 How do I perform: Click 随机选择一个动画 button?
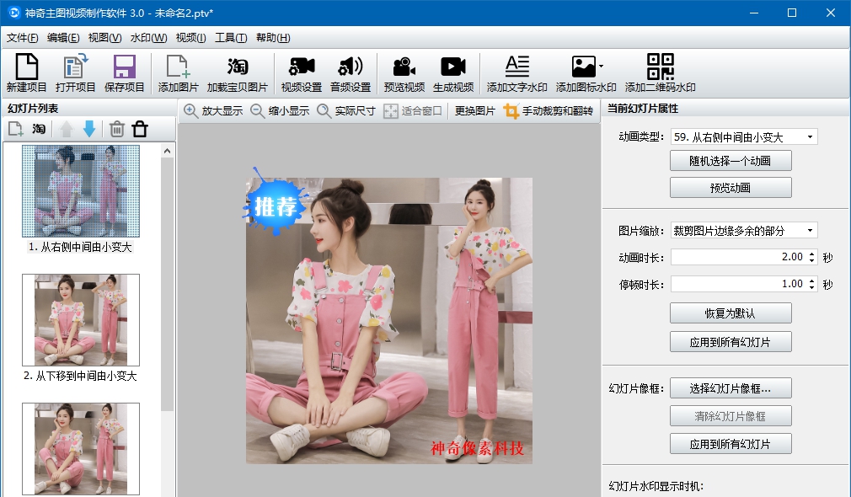730,160
